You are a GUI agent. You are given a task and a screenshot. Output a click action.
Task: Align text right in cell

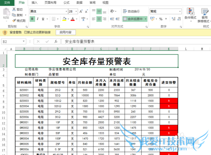coord(104,19)
